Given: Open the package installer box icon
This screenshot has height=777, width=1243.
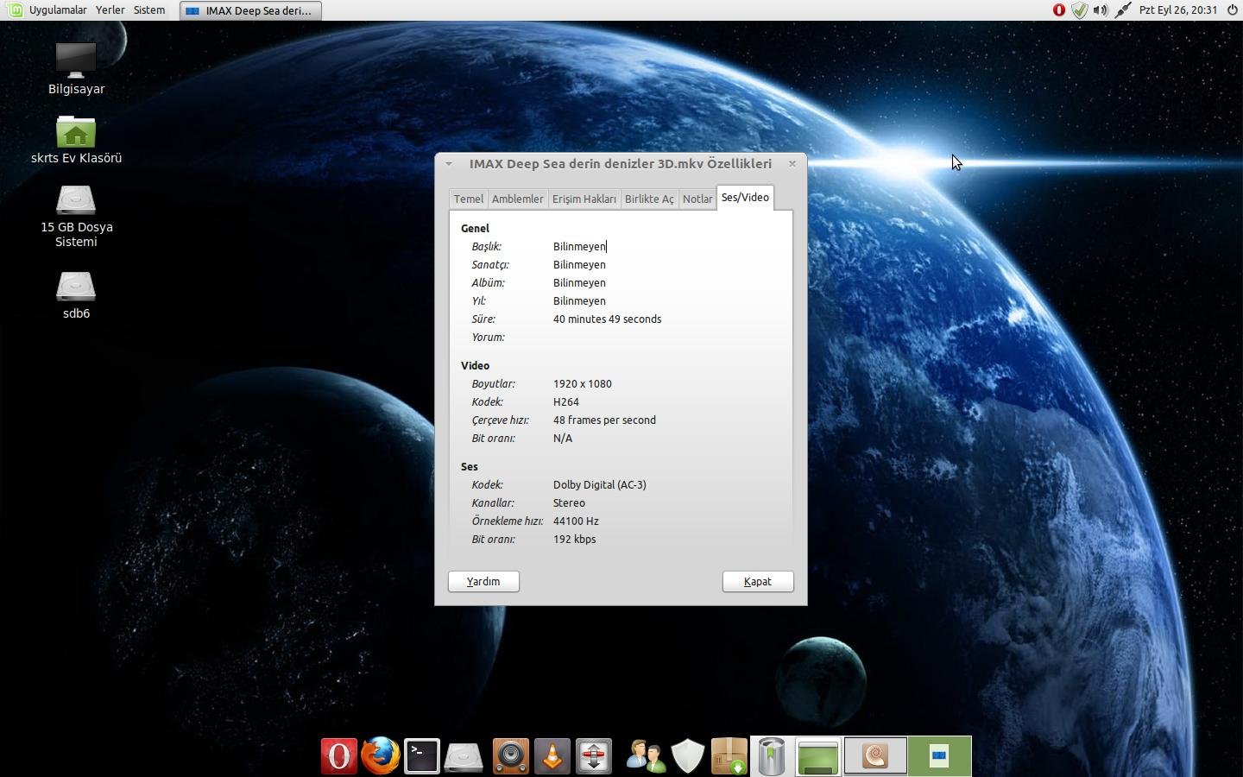Looking at the screenshot, I should click(729, 756).
